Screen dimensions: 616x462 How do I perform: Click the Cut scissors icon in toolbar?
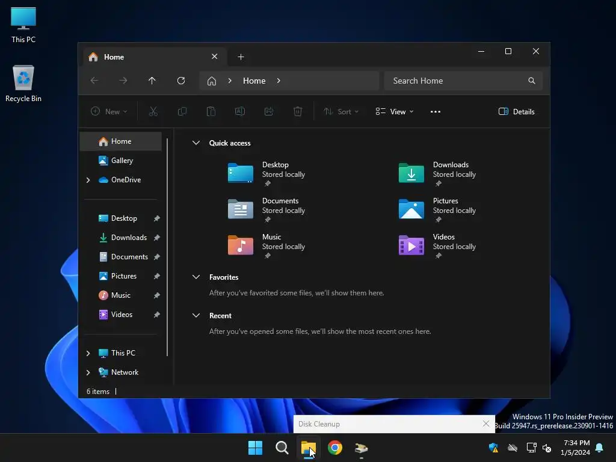[153, 111]
